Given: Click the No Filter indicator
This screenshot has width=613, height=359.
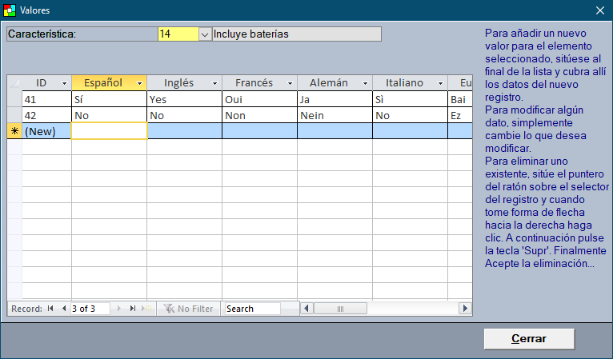Looking at the screenshot, I should (189, 309).
